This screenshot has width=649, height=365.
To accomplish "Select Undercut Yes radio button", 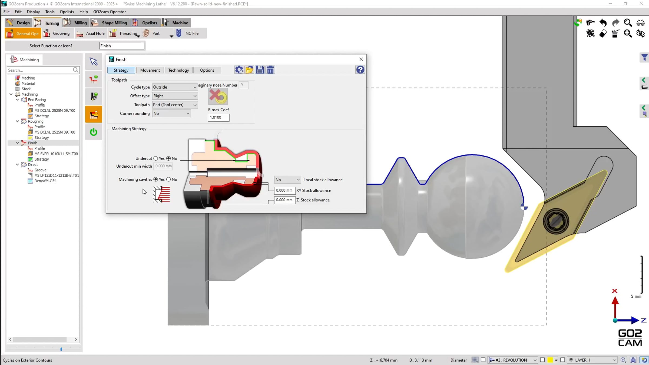I will coord(156,158).
